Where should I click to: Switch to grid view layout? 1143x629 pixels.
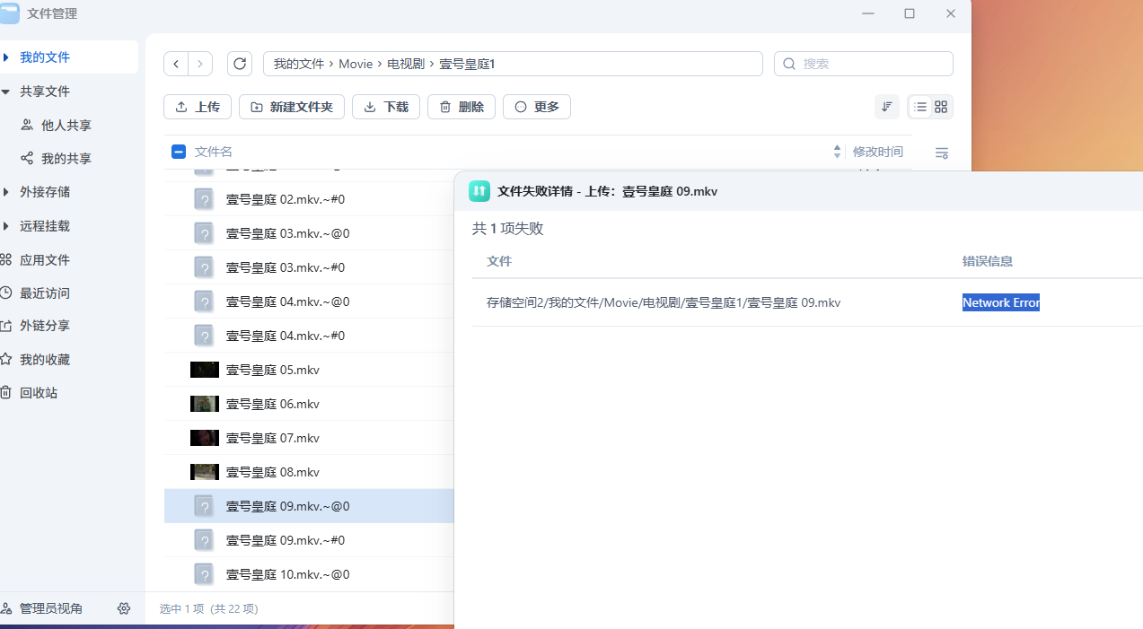click(x=941, y=107)
